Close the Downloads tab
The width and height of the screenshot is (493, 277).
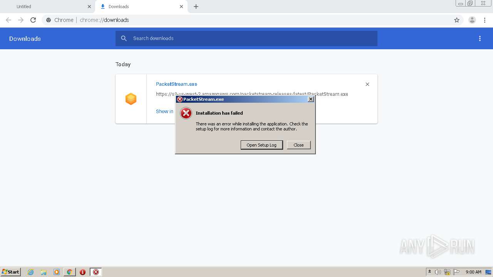click(181, 7)
